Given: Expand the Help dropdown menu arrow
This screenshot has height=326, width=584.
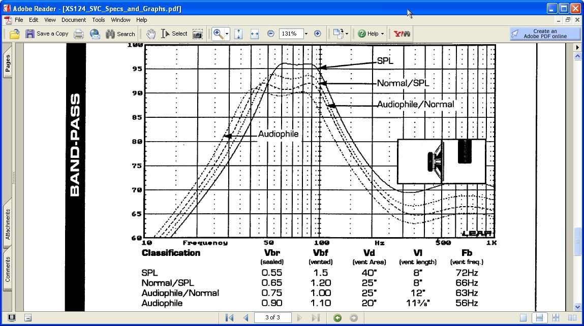Looking at the screenshot, I should coord(382,34).
